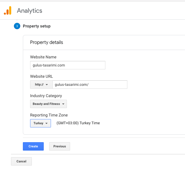Open the Turkey country time zone selector
Viewport: 185px width, 176px height.
[40, 123]
